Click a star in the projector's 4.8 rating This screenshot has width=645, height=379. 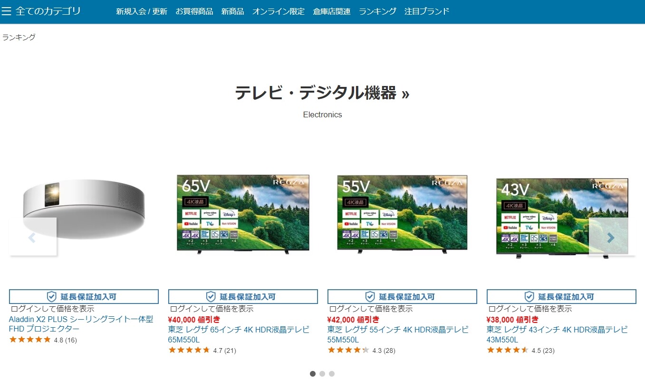click(x=29, y=340)
